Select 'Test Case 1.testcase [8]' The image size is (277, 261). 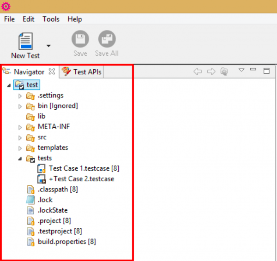coord(84,168)
